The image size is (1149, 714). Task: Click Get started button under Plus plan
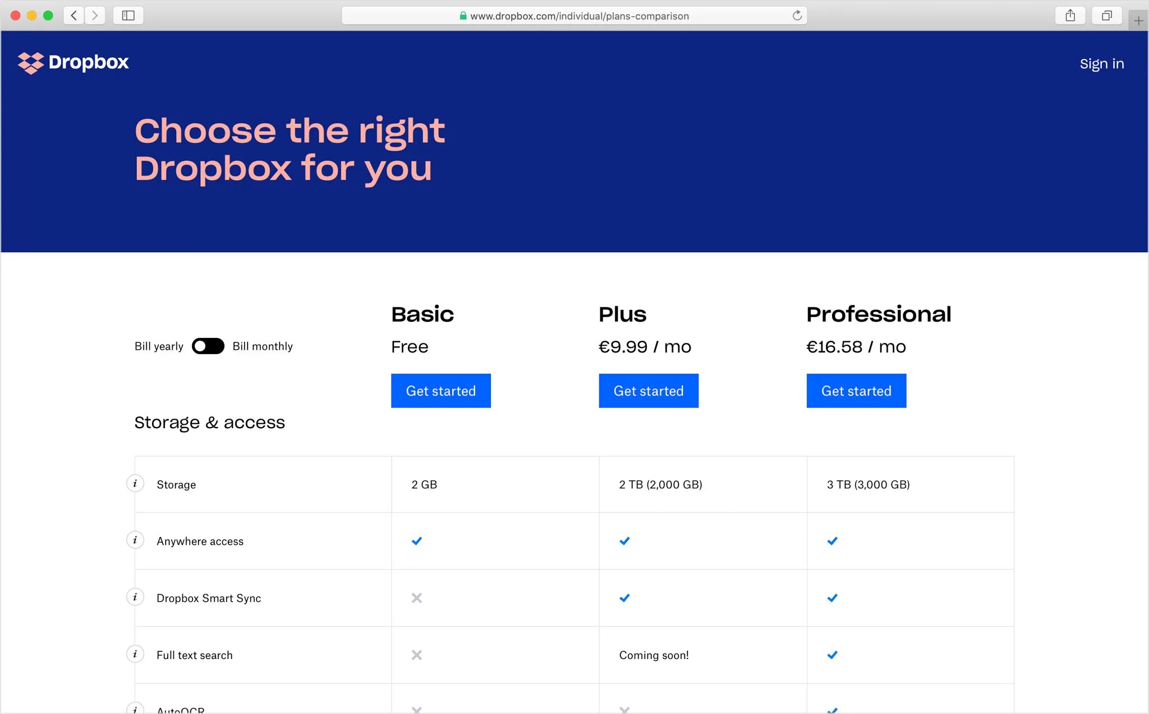pos(649,390)
